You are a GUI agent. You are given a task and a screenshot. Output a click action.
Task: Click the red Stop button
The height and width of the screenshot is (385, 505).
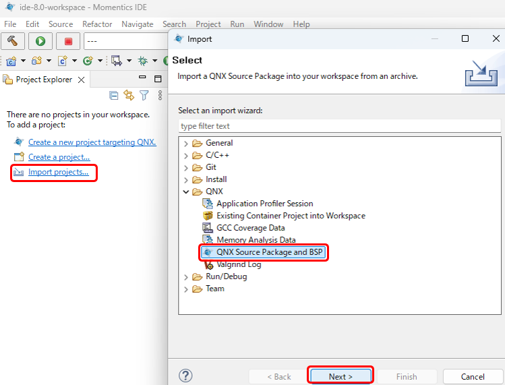coord(68,41)
